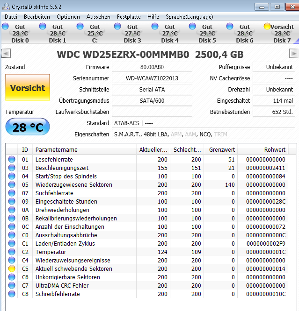Click the Firmware field 80.00A80
Viewport: 299px width, 311px height.
coord(152,67)
